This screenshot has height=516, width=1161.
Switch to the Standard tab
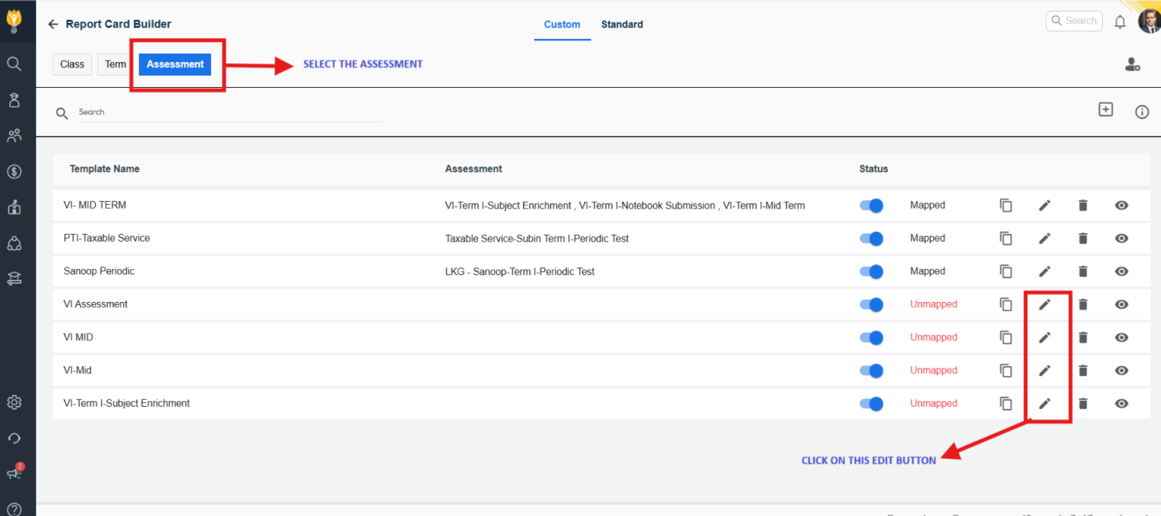[622, 24]
